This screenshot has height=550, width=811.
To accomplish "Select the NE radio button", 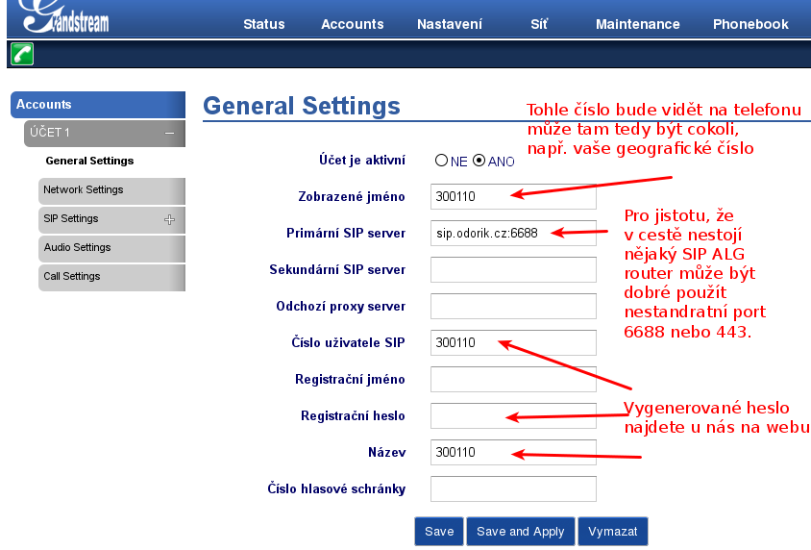I will coord(442,162).
